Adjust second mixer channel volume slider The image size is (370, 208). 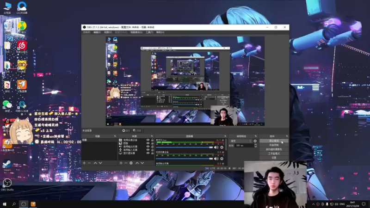point(184,159)
